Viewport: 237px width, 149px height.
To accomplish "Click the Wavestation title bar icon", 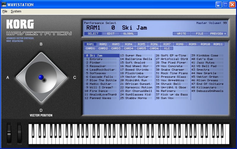I will (x=4, y=4).
